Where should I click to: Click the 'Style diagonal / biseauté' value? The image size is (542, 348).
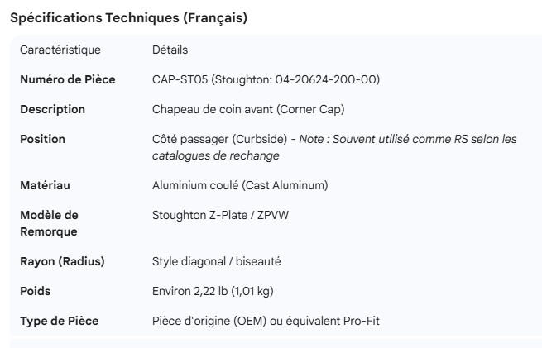click(x=217, y=261)
